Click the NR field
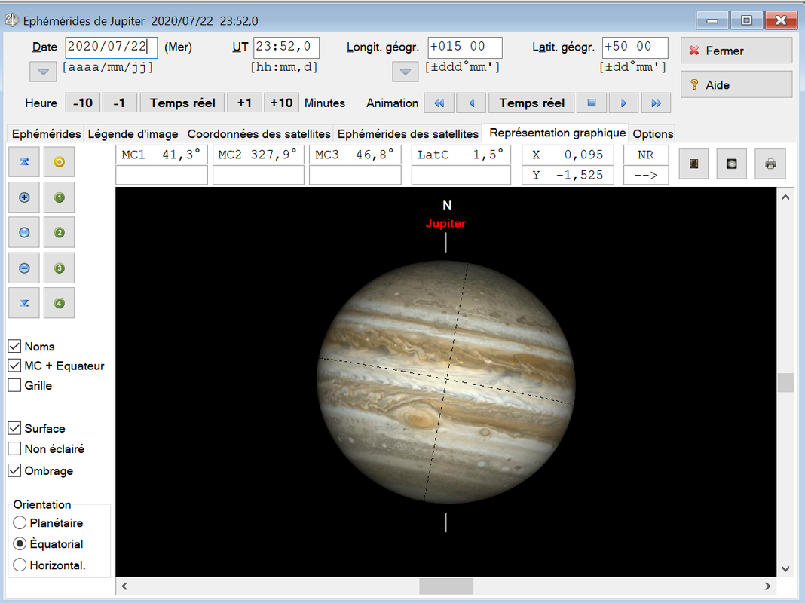 [646, 155]
